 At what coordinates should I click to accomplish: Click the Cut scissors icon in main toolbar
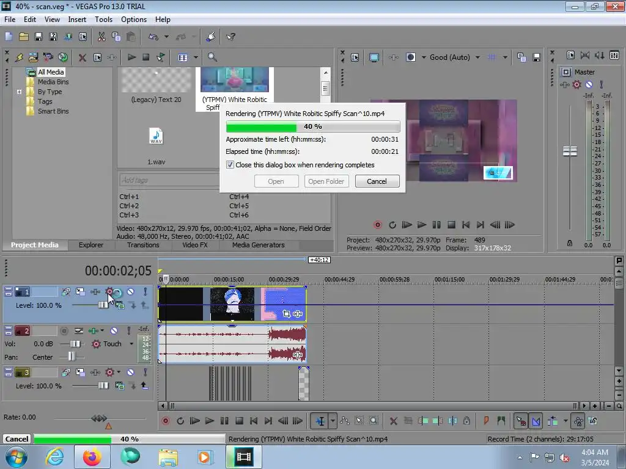pyautogui.click(x=101, y=37)
